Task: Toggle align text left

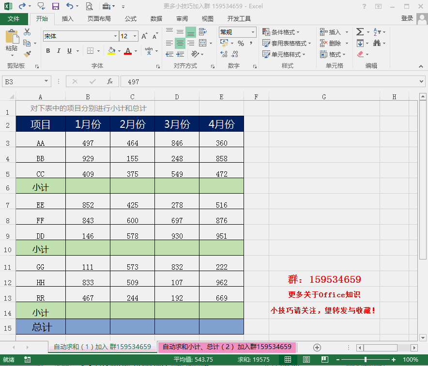Action: click(x=169, y=43)
